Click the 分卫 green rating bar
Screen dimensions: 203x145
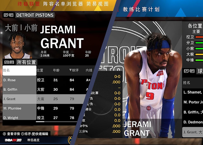click(x=199, y=43)
